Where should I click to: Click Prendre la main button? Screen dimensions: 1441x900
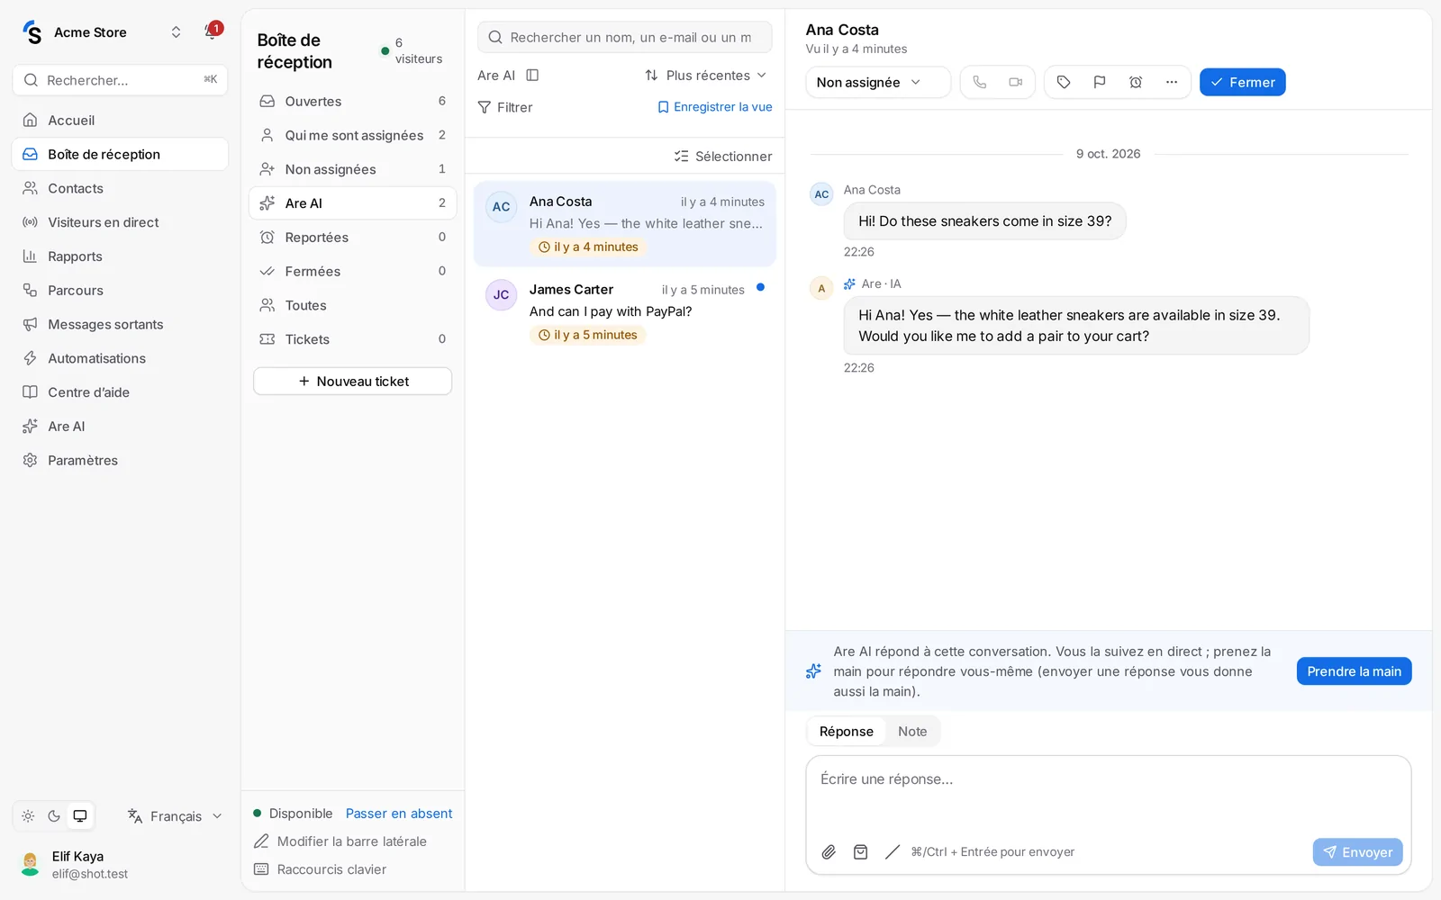1354,671
